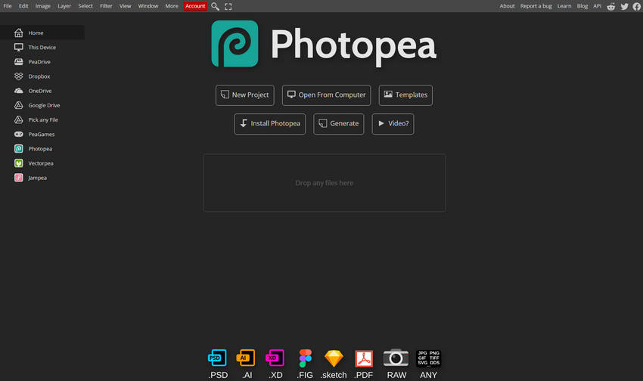This screenshot has width=643, height=381.
Task: Click the search magnifier icon in menu bar
Action: point(215,6)
